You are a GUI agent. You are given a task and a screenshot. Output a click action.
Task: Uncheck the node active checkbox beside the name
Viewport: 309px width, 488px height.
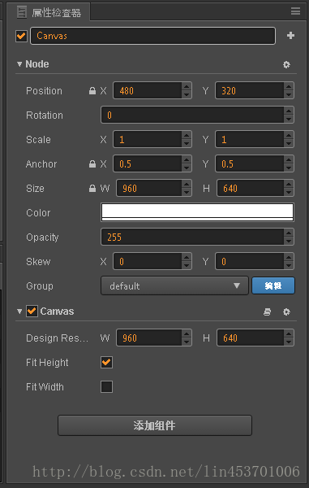click(21, 36)
